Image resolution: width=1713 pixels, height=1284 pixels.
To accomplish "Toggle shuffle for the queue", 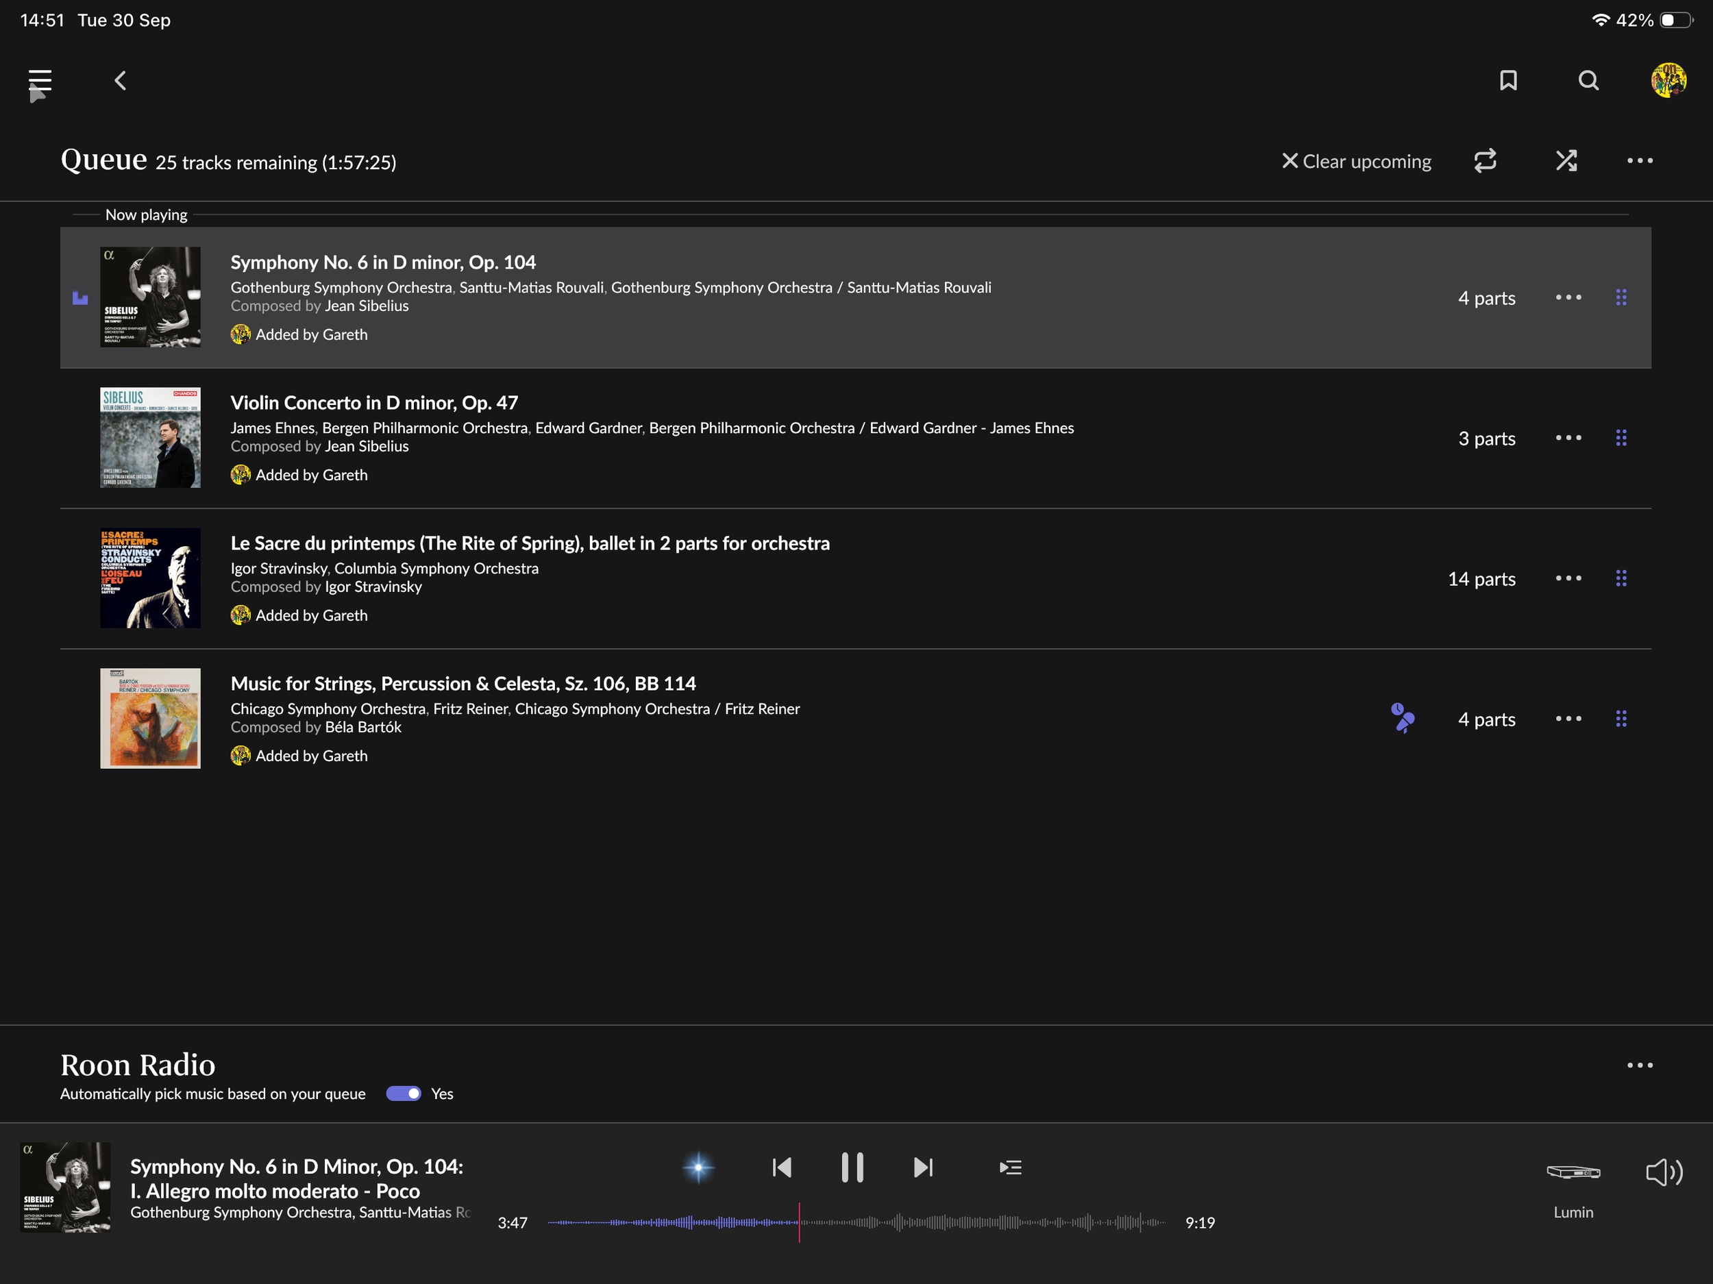I will [x=1566, y=160].
